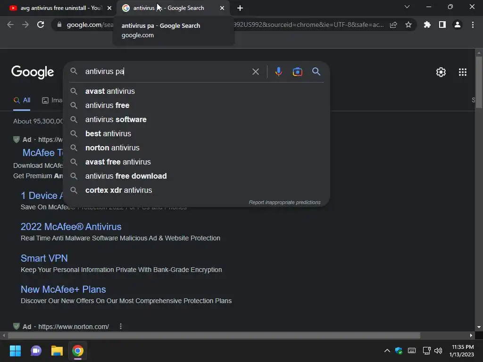Open the network display tray icon
Image resolution: width=483 pixels, height=362 pixels.
point(426,351)
